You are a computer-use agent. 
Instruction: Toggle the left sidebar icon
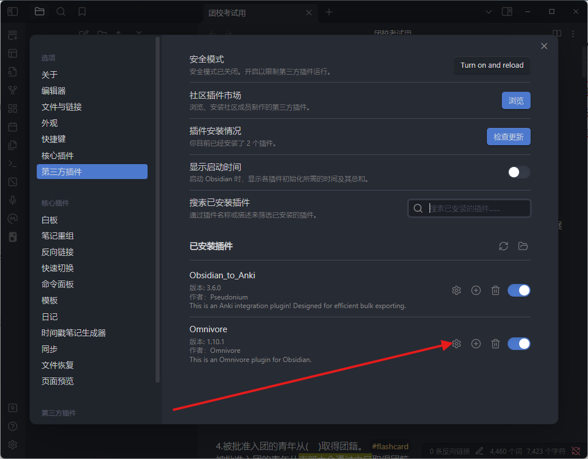point(13,11)
